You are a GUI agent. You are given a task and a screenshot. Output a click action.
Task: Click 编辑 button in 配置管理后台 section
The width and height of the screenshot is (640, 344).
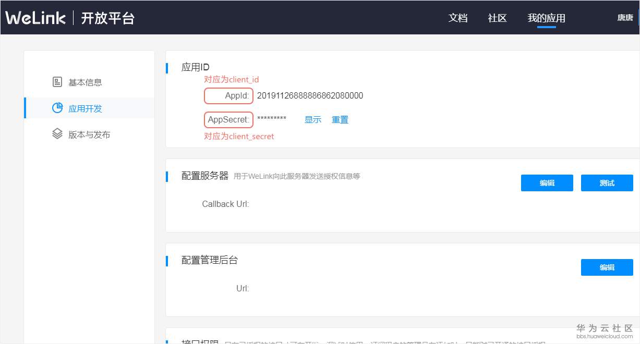pos(607,267)
